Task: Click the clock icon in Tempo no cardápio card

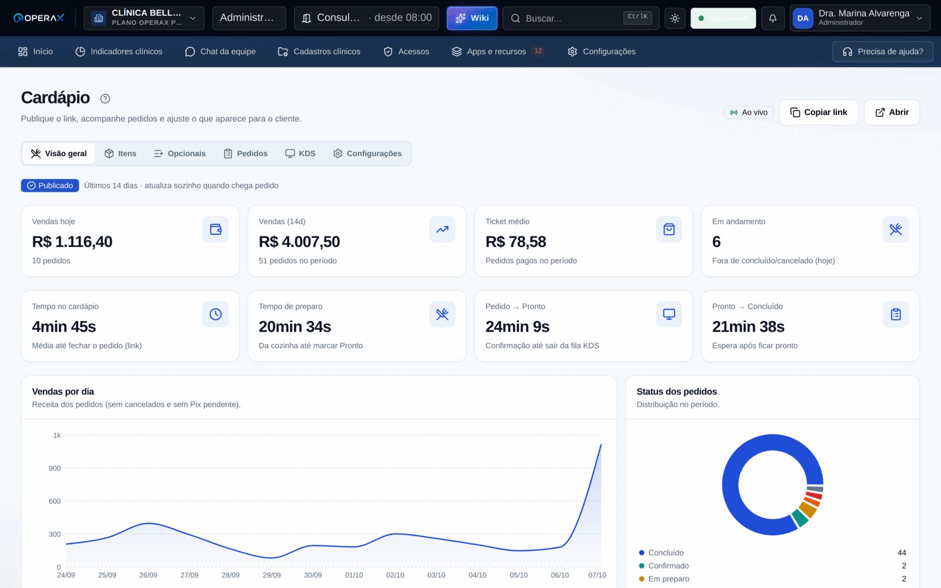Action: point(216,314)
